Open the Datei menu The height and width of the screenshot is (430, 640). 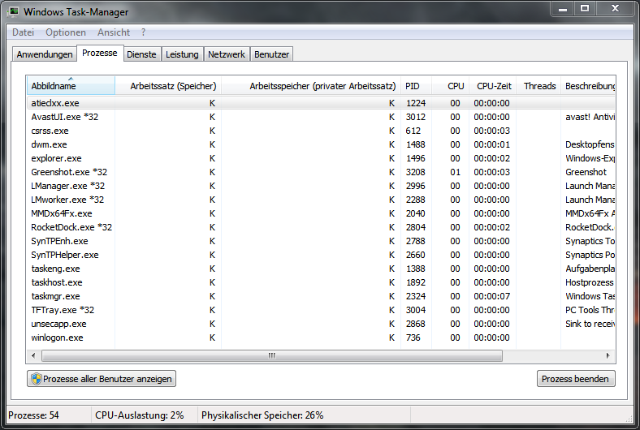pyautogui.click(x=23, y=32)
